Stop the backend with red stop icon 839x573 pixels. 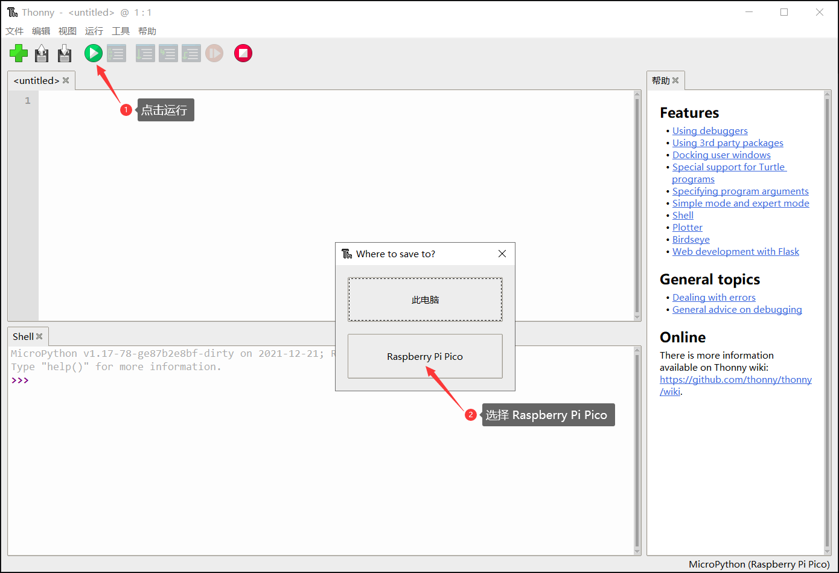tap(243, 53)
